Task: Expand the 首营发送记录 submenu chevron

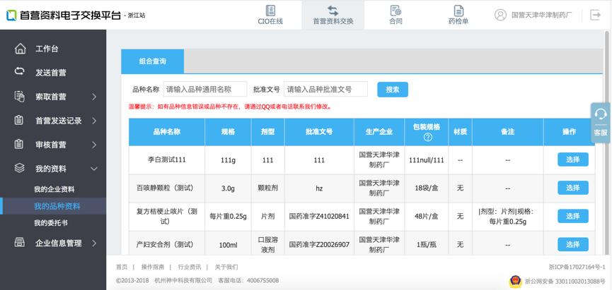Action: pyautogui.click(x=94, y=121)
